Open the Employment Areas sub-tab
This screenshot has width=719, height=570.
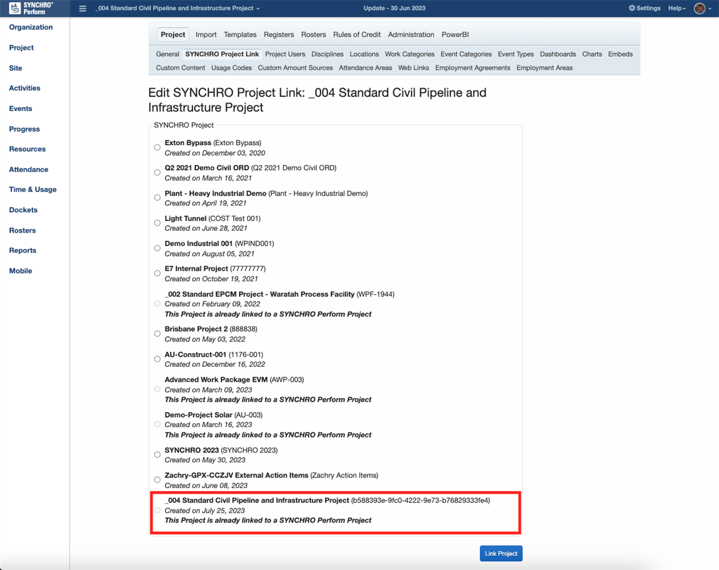coord(544,68)
